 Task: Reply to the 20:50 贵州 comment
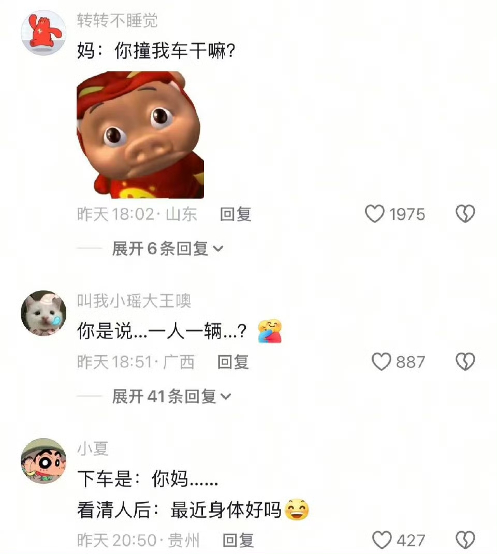point(238,541)
